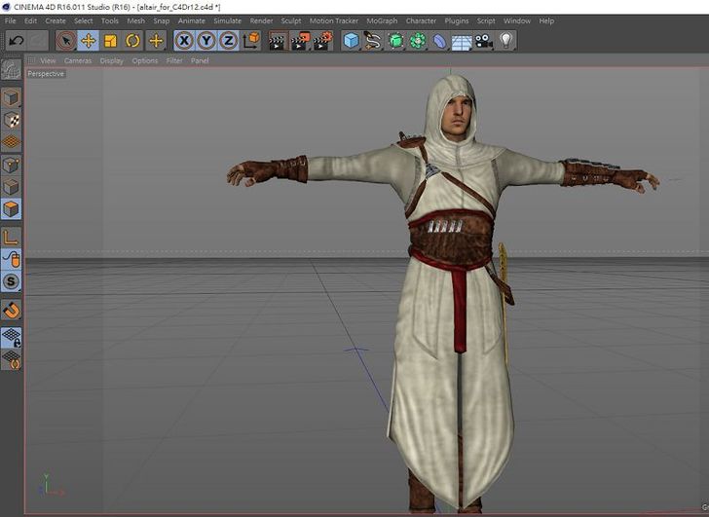
Task: Switch to Polygons mode in left palette
Action: [12, 209]
